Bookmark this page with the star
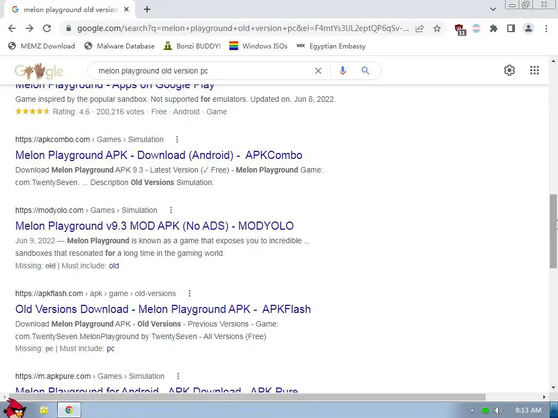The height and width of the screenshot is (418, 558). click(x=437, y=28)
